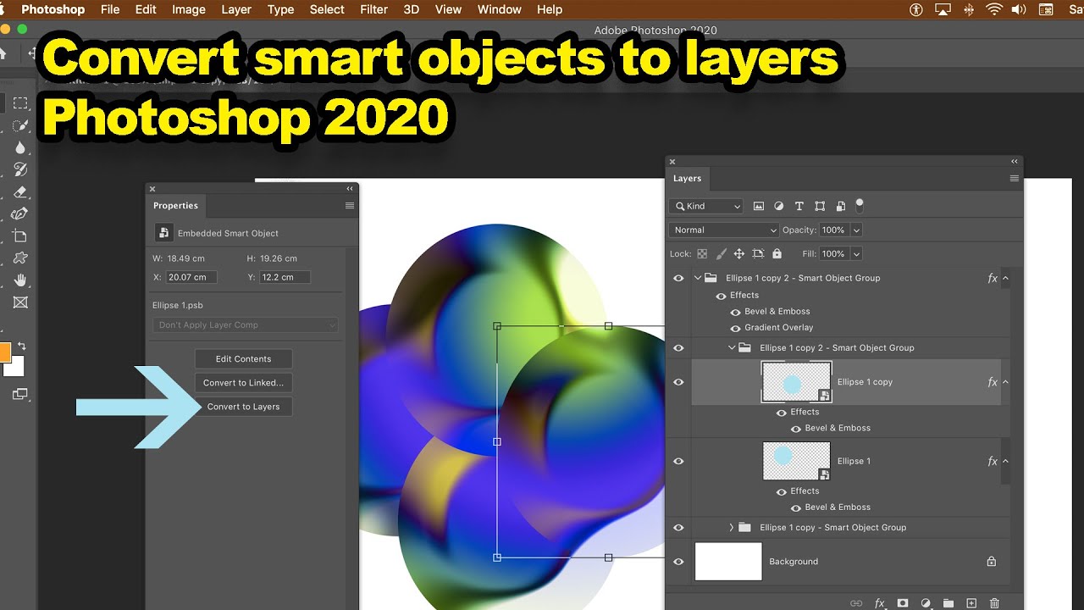The height and width of the screenshot is (610, 1084).
Task: Filter layers by type layers icon
Action: [x=799, y=206]
